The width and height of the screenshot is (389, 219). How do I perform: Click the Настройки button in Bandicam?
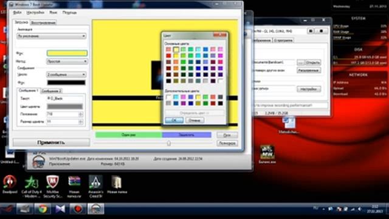(309, 89)
